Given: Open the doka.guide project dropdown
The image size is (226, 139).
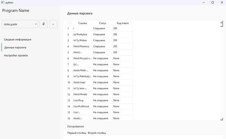Looking at the screenshot, I should click(x=20, y=24).
